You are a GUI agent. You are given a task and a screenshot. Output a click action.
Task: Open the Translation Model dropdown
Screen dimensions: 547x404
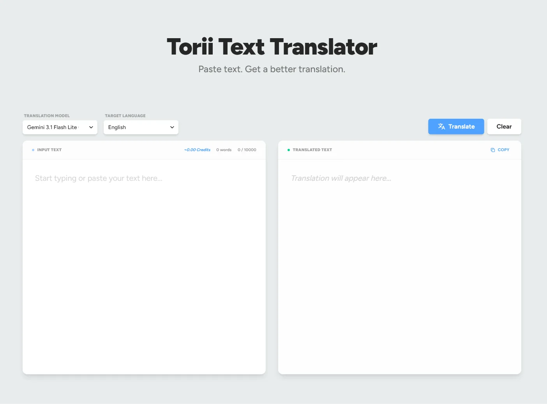tap(60, 127)
